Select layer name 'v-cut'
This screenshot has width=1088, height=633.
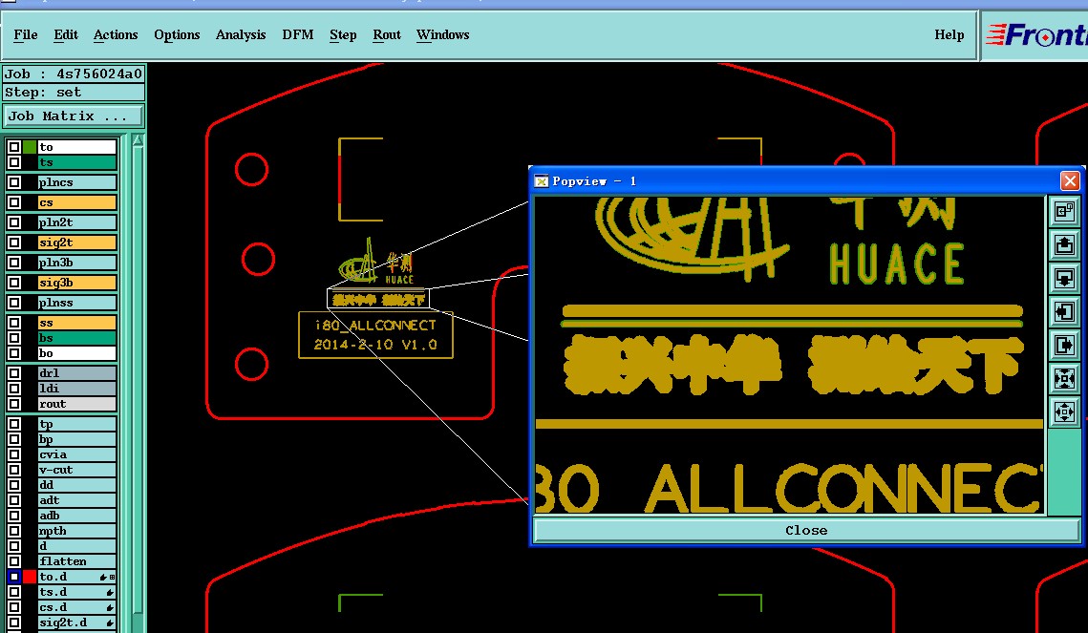click(77, 470)
